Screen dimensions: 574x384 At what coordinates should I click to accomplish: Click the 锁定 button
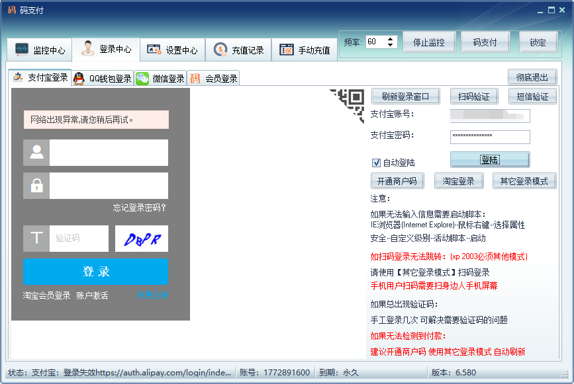pyautogui.click(x=538, y=42)
